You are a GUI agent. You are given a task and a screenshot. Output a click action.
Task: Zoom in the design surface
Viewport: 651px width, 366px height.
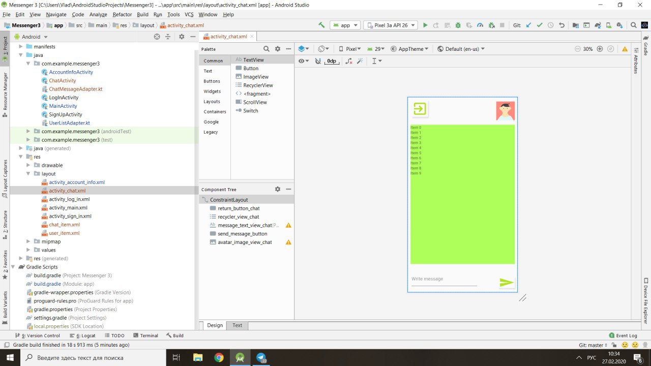[x=600, y=49]
